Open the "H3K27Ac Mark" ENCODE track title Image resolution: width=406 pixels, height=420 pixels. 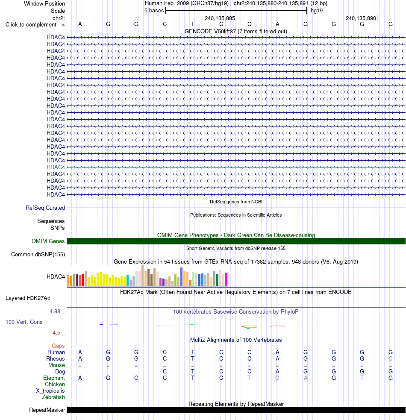point(236,292)
